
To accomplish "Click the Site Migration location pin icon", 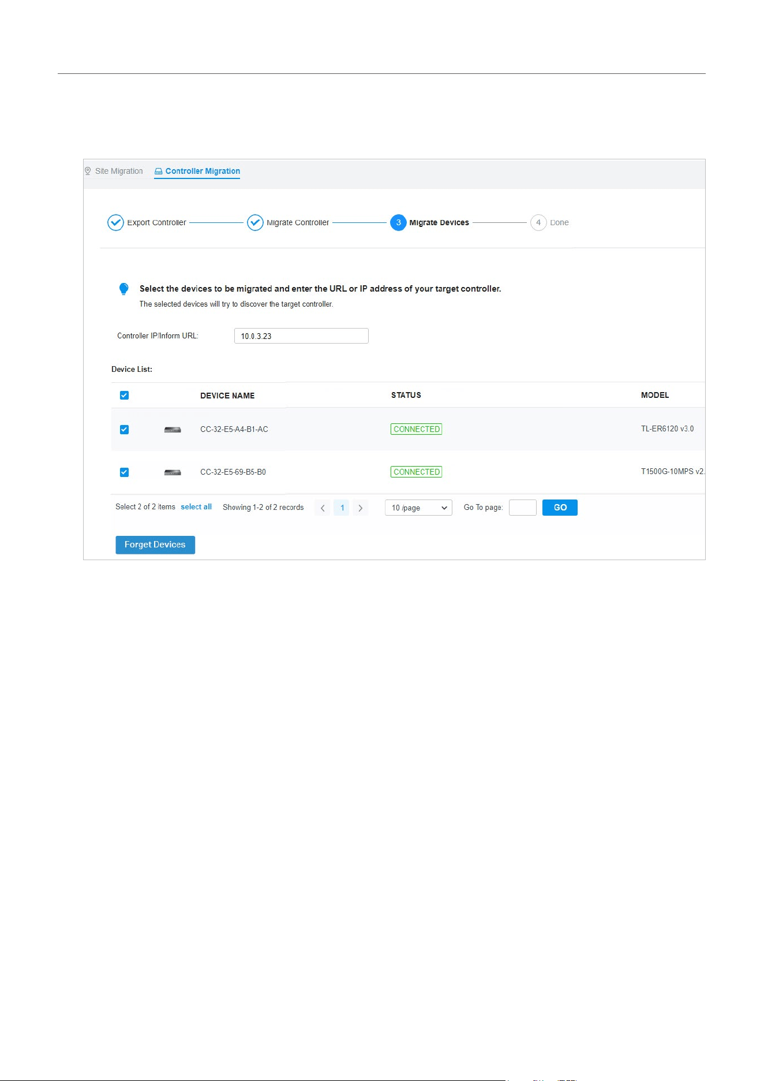I will (x=88, y=171).
